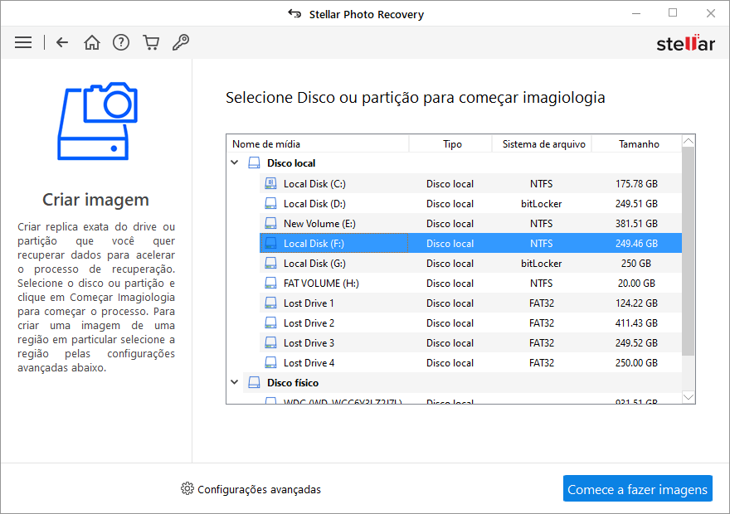Open the Help question mark icon
The width and height of the screenshot is (730, 514).
[x=121, y=42]
